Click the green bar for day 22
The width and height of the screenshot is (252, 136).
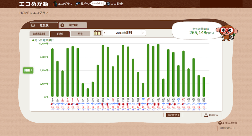tap(158, 71)
